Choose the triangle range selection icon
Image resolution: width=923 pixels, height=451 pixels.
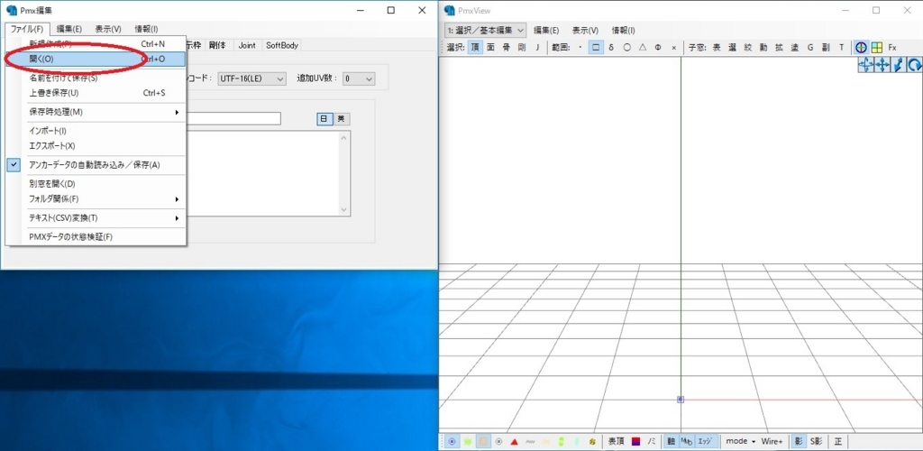tap(643, 48)
